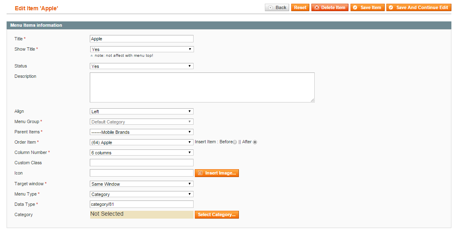Image resolution: width=458 pixels, height=233 pixels.
Task: Click the 'Description' field label
Action: coord(26,76)
